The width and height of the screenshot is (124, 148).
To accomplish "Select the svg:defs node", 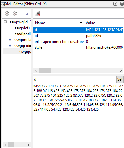I will [x=22, y=28].
